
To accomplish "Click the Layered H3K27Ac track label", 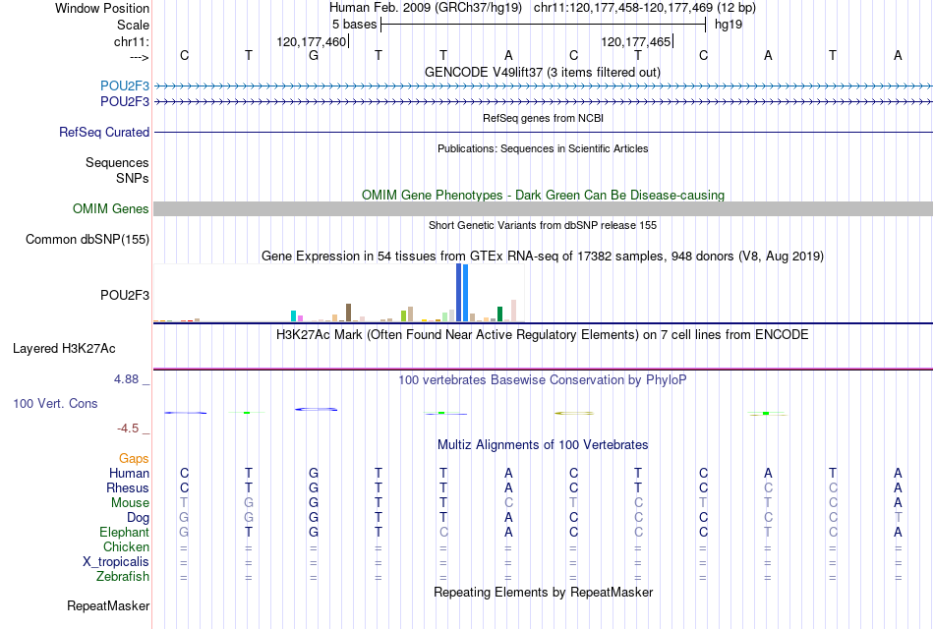I will 64,349.
